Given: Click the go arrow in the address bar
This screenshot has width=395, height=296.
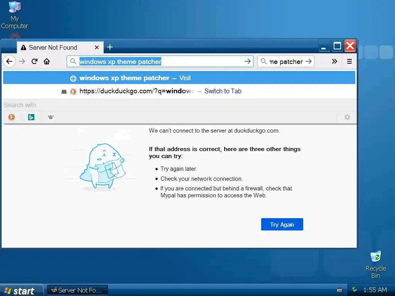Looking at the screenshot, I should pos(248,61).
